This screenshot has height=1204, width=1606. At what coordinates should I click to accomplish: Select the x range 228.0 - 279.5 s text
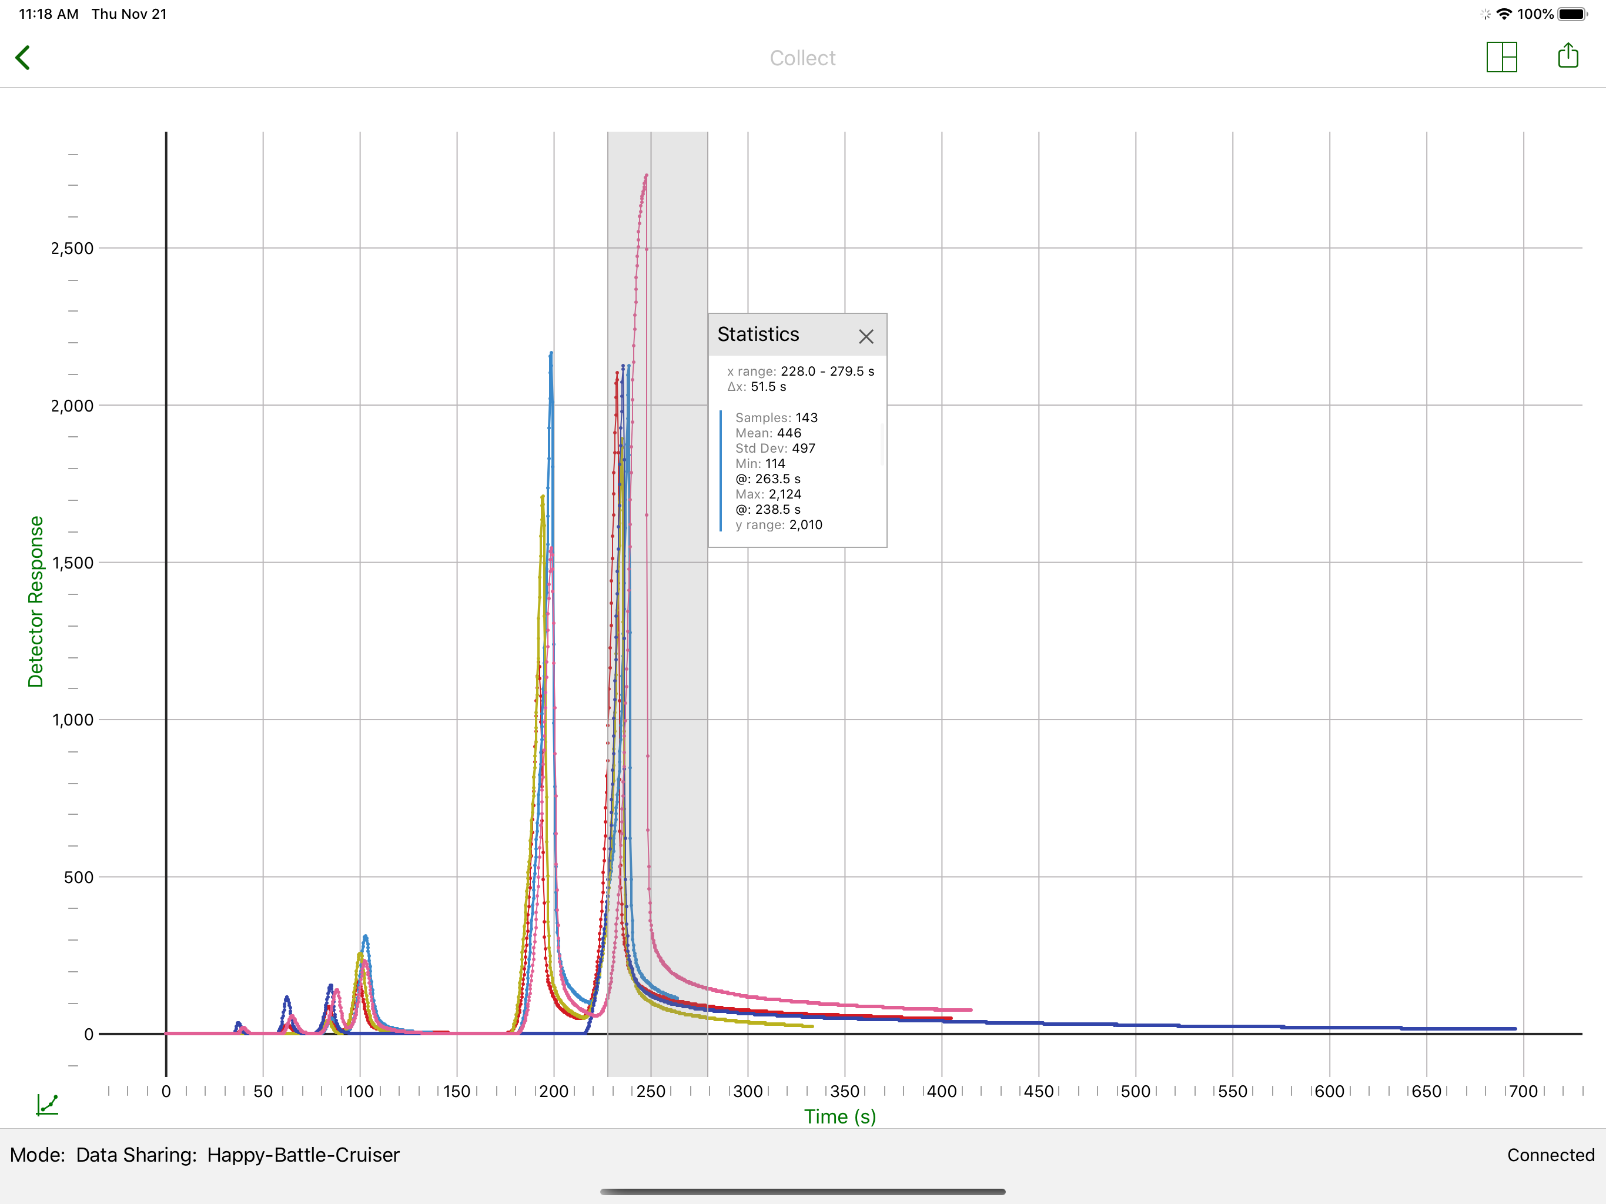[800, 371]
